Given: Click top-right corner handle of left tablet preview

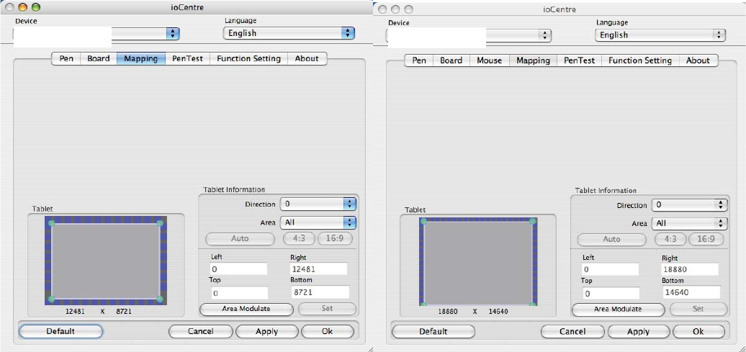Looking at the screenshot, I should pos(160,223).
